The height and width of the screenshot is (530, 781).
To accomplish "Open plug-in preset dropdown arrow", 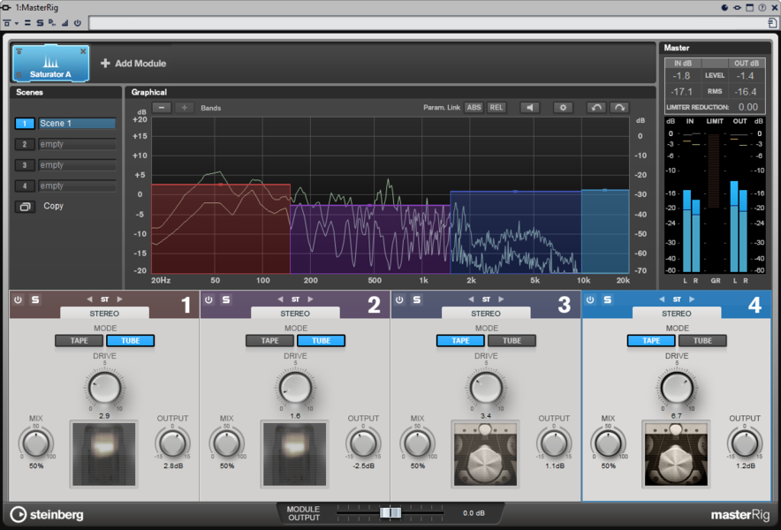I will [x=17, y=23].
